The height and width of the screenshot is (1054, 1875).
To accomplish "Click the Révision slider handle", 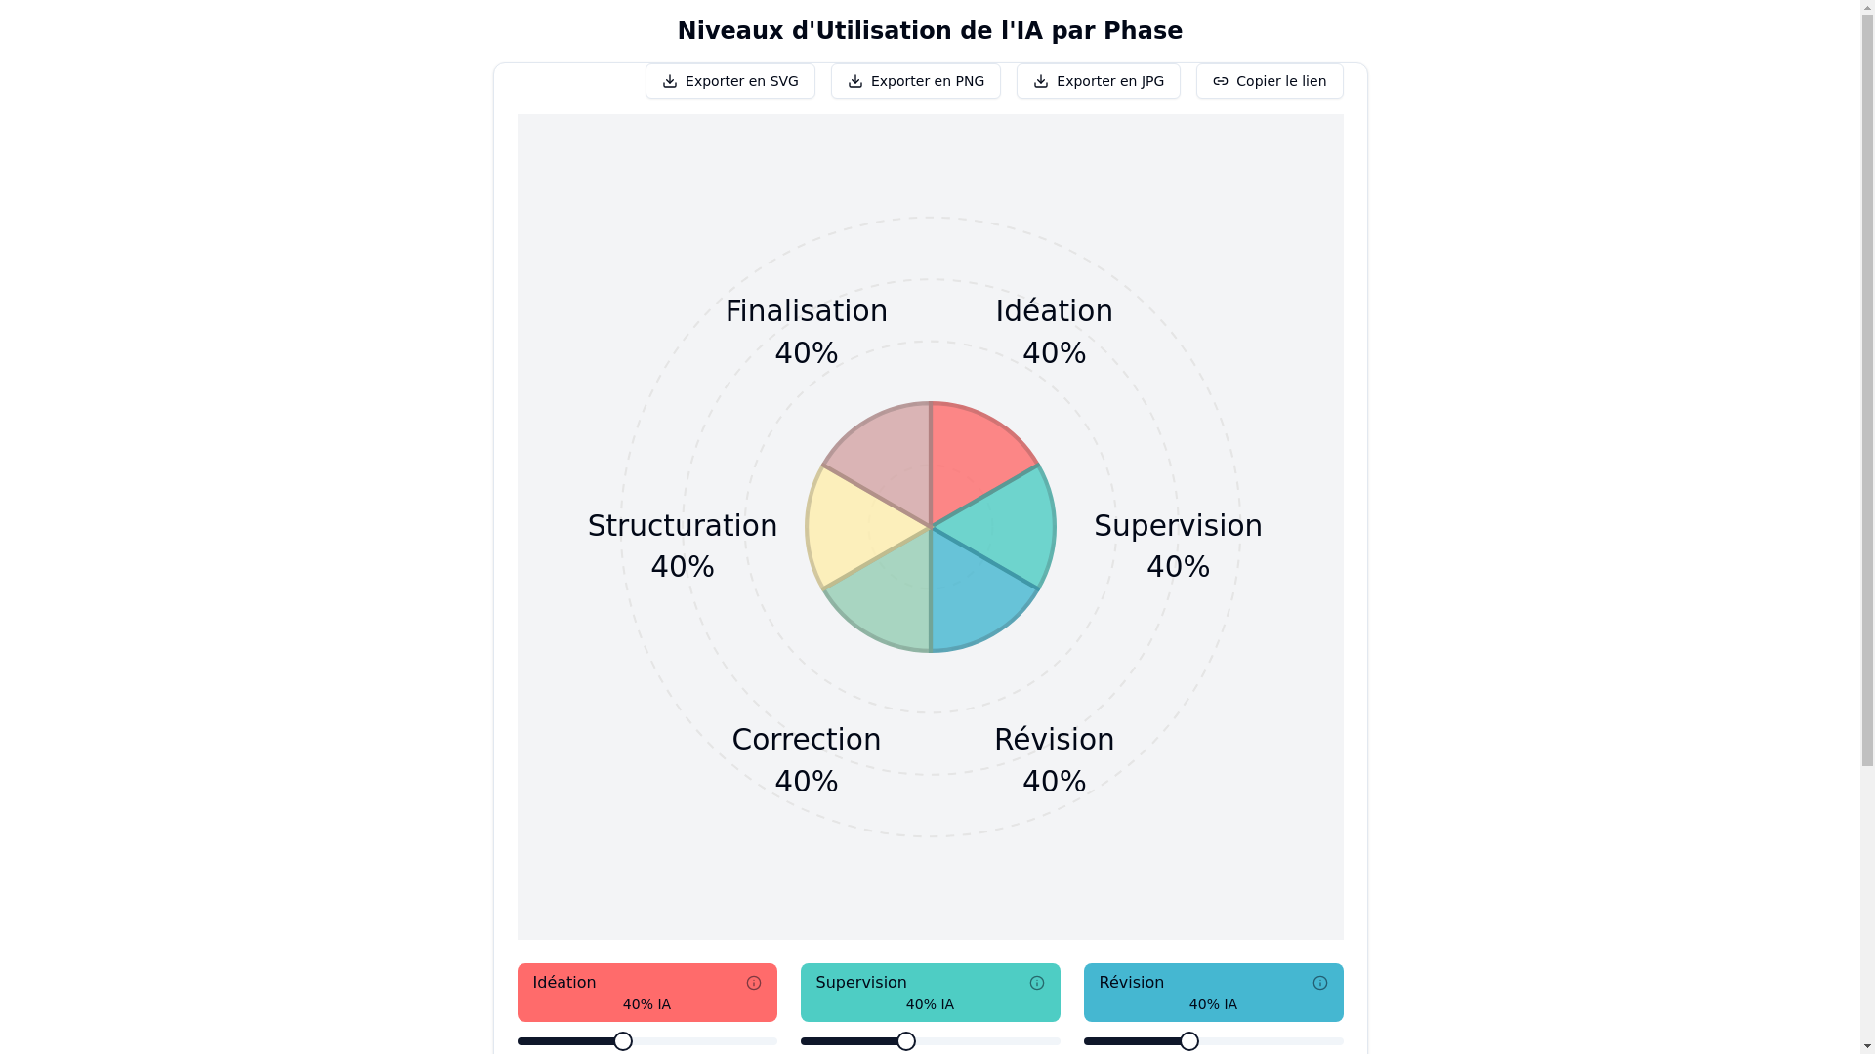I will point(1189,1041).
